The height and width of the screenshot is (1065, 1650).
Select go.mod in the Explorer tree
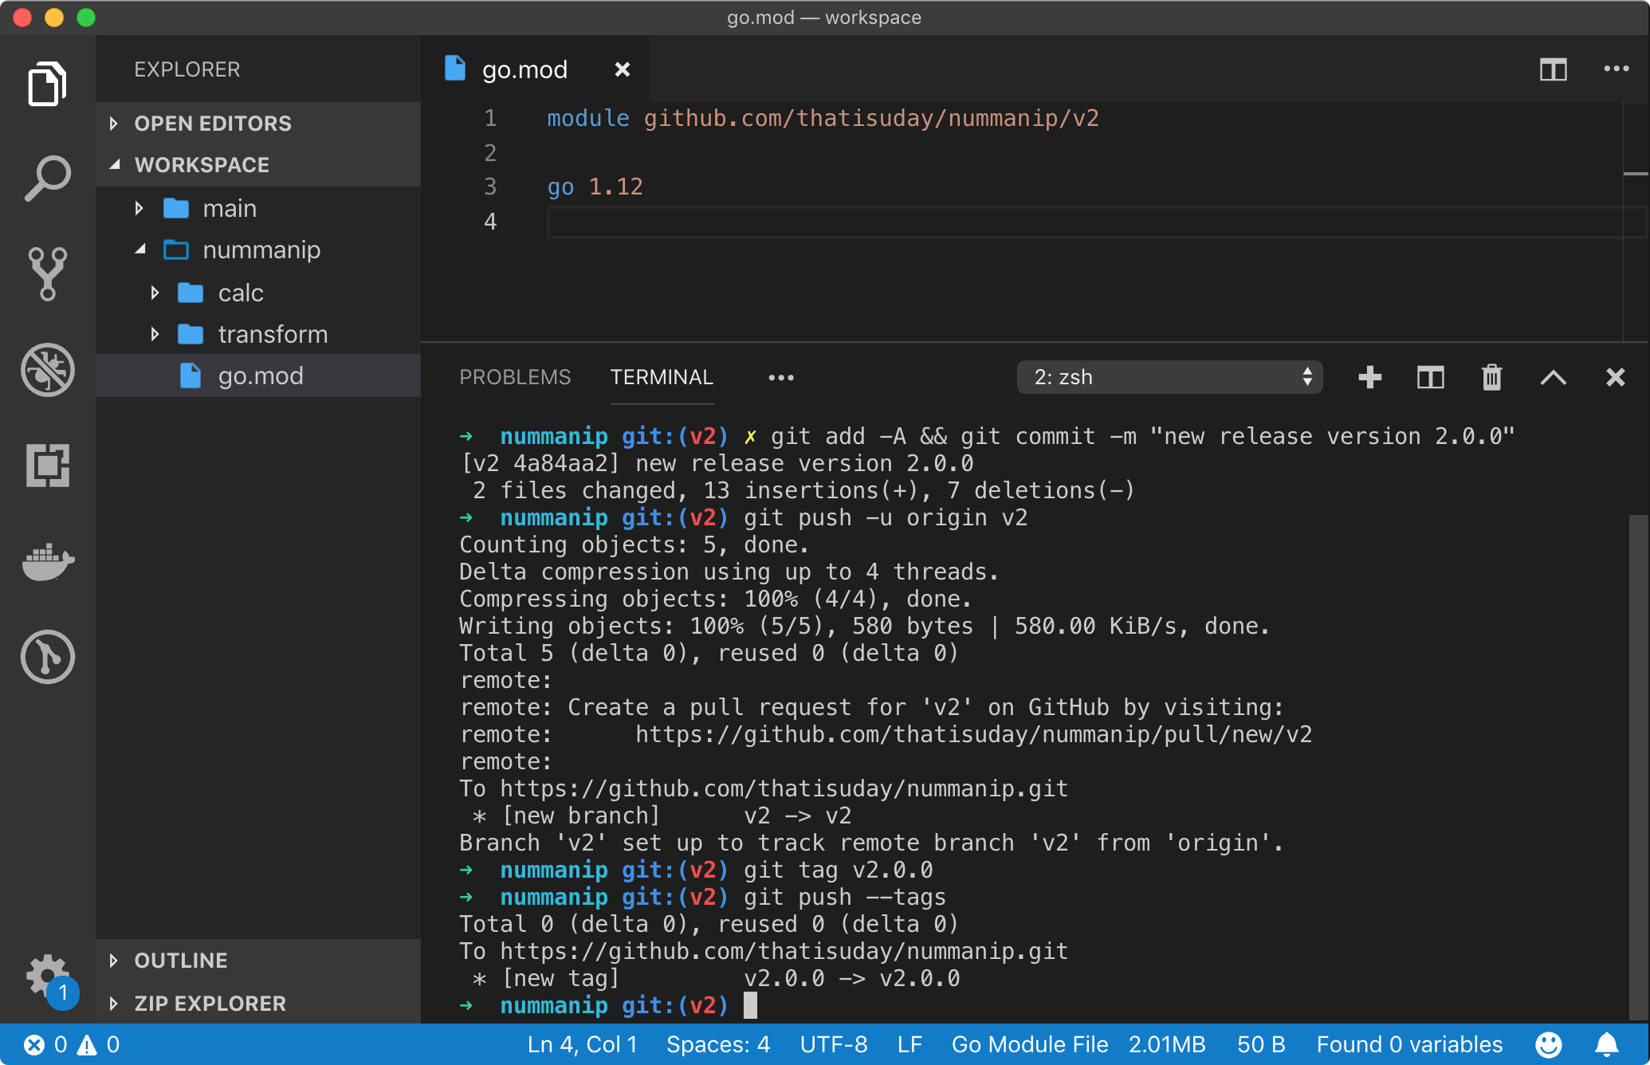click(261, 375)
